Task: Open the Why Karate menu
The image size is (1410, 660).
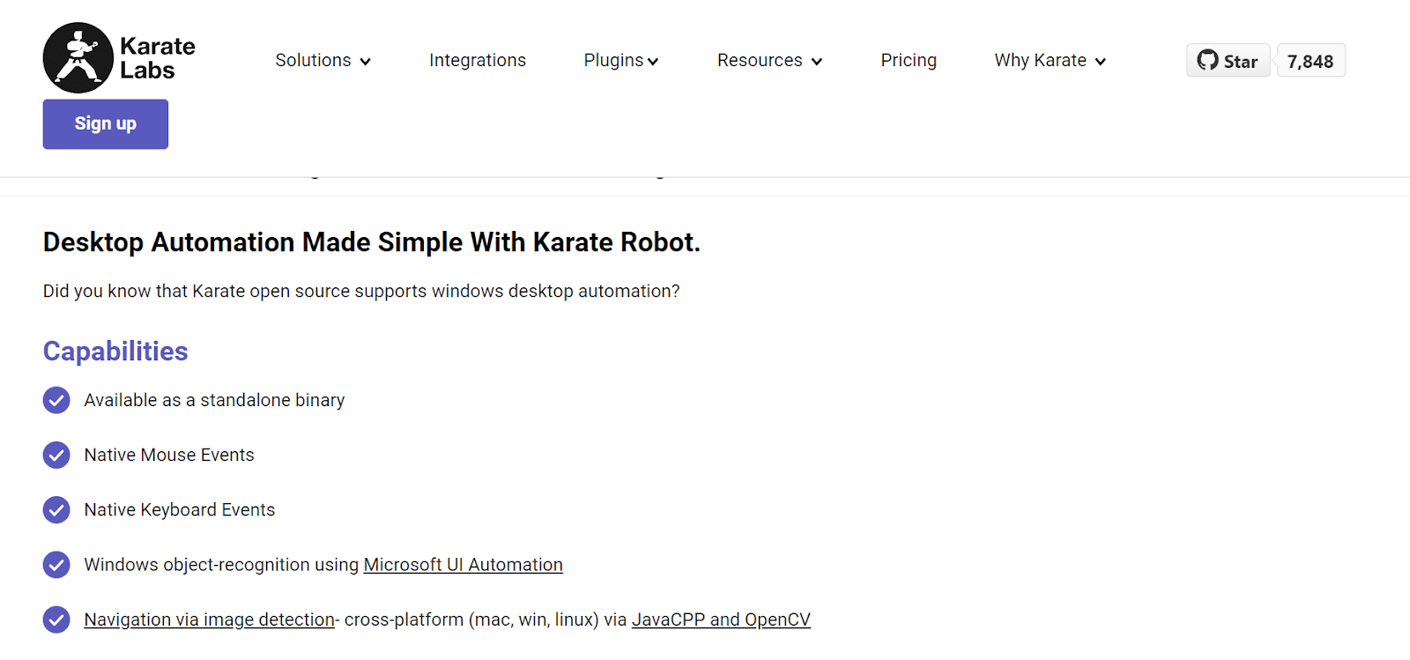Action: [1050, 60]
